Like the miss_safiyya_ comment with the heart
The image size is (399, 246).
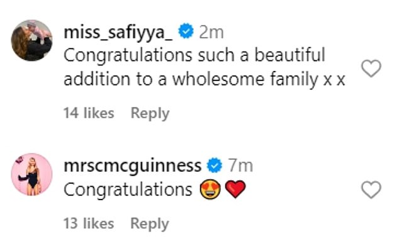click(371, 68)
